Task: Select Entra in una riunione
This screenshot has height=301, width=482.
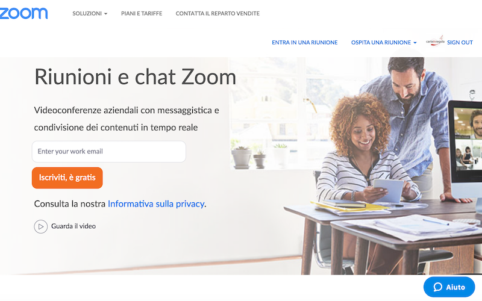Action: (305, 42)
